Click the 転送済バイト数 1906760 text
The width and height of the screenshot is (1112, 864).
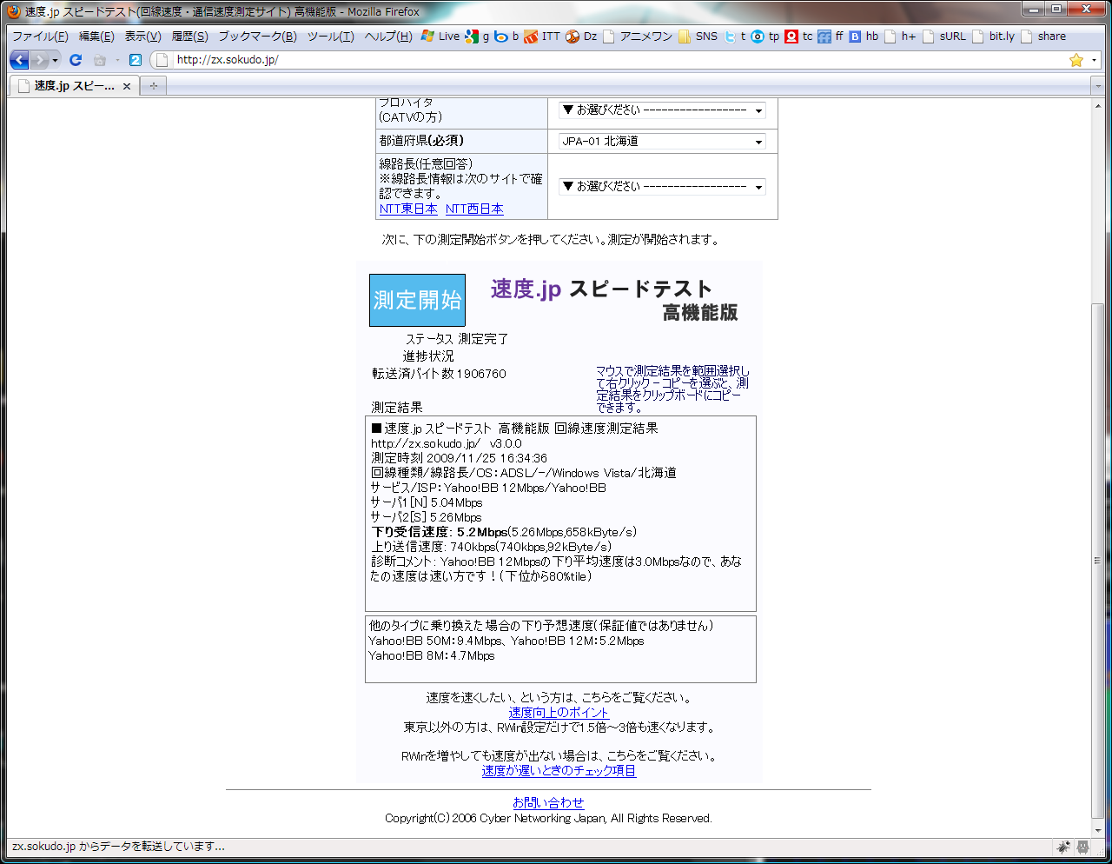pos(439,374)
